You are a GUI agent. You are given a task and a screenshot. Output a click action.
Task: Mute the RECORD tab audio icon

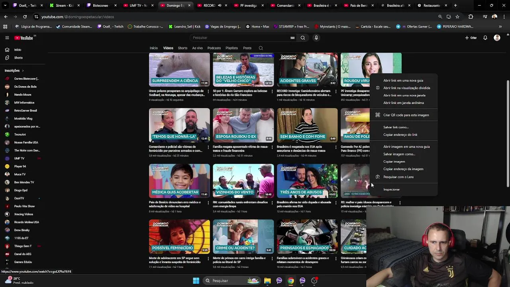[x=220, y=6]
